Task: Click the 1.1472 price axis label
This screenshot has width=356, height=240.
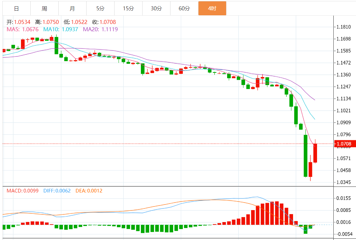Action: pyautogui.click(x=344, y=63)
